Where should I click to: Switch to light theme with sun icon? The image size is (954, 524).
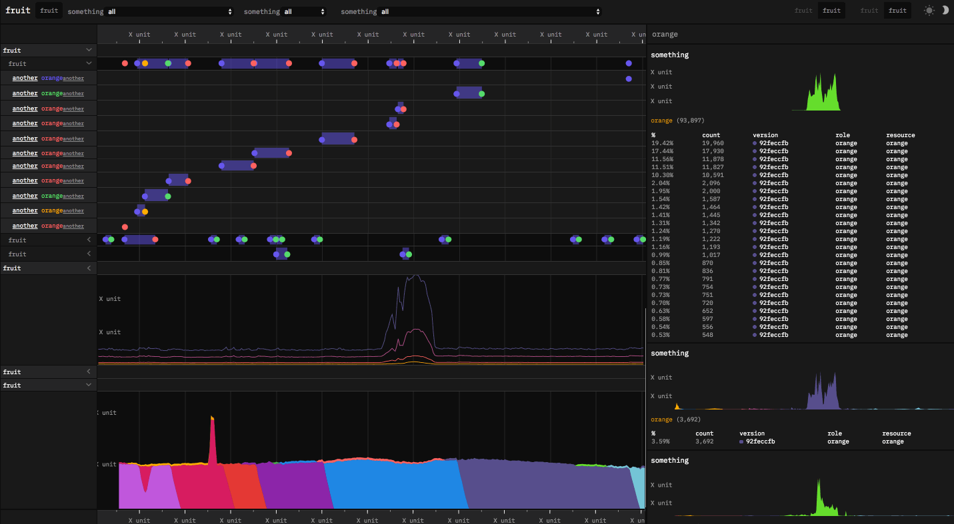(x=929, y=11)
